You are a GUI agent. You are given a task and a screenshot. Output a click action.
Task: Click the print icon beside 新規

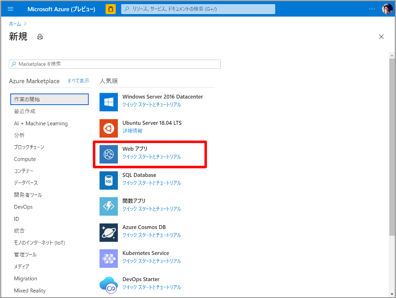pos(40,37)
